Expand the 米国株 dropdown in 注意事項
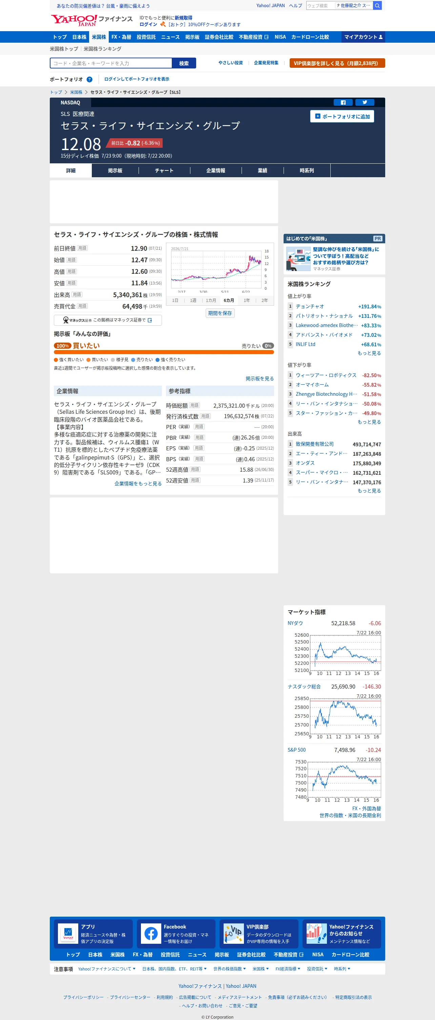Image resolution: width=435 pixels, height=1020 pixels. pyautogui.click(x=261, y=969)
